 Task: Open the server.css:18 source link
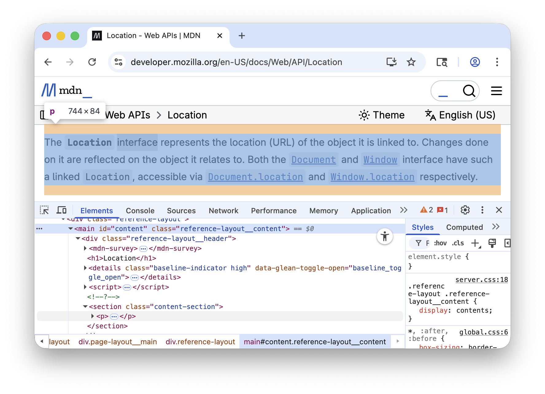pyautogui.click(x=481, y=280)
